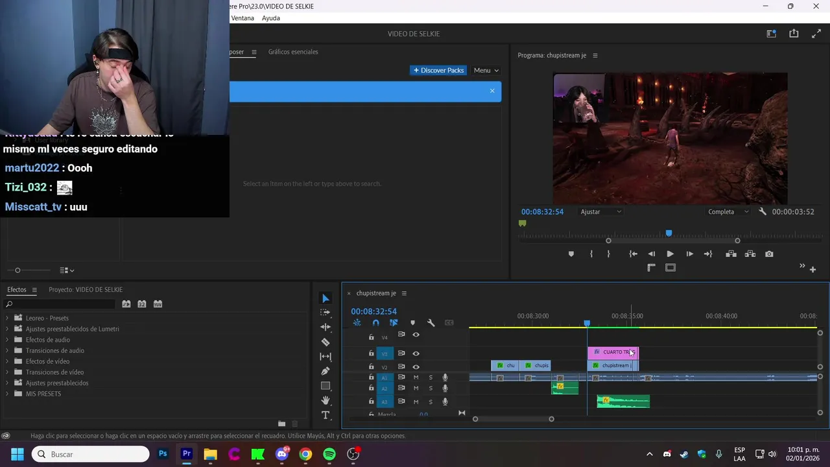Viewport: 830px width, 467px height.
Task: Step back one frame
Action: pyautogui.click(x=652, y=254)
